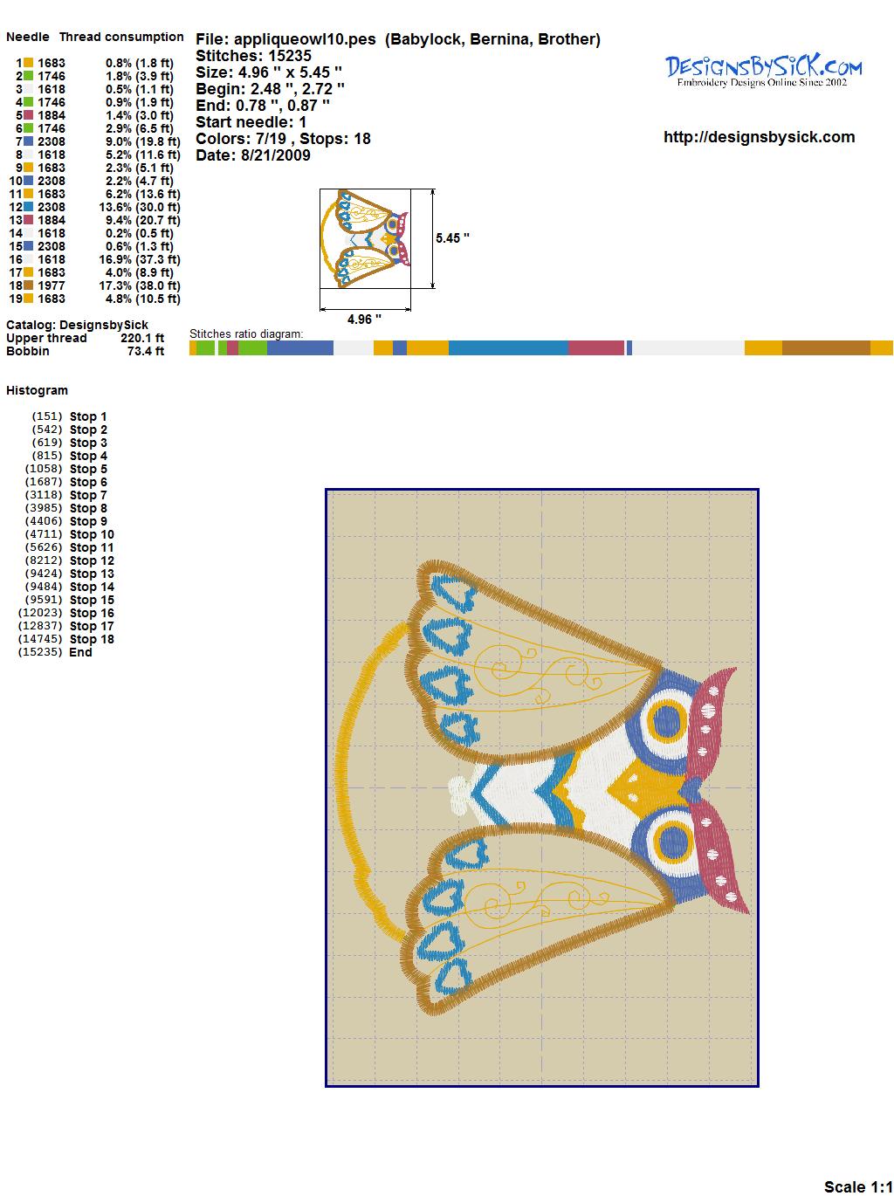Viewport: 894px width, 1196px height.
Task: Select needle 1 orange thread swatch
Action: (28, 63)
